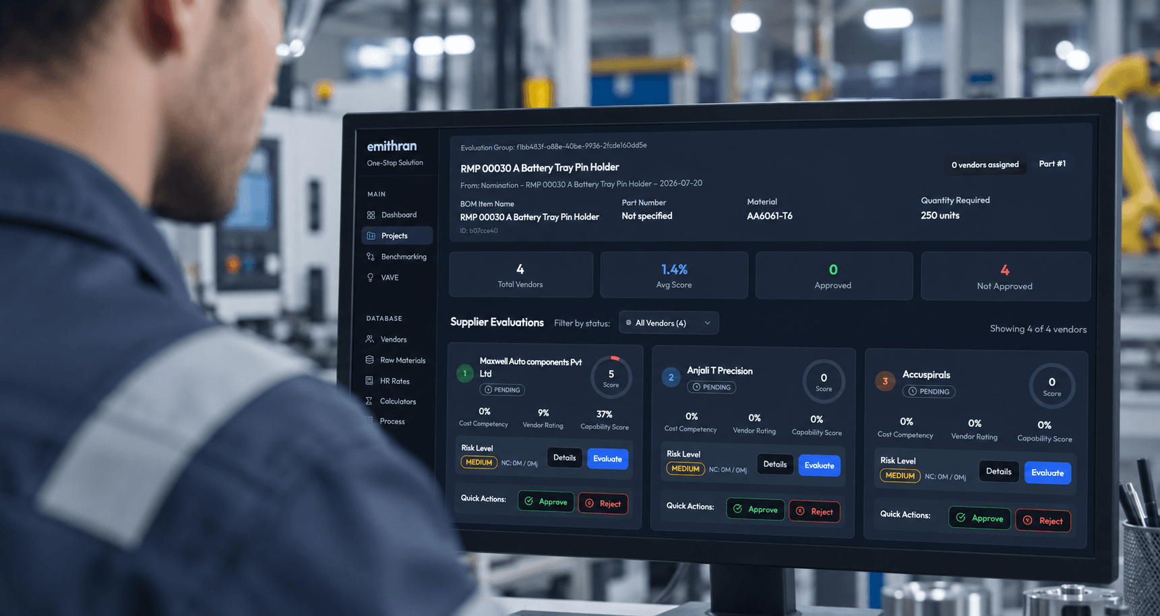Click the HR Rates icon
The width and height of the screenshot is (1160, 616).
(369, 381)
